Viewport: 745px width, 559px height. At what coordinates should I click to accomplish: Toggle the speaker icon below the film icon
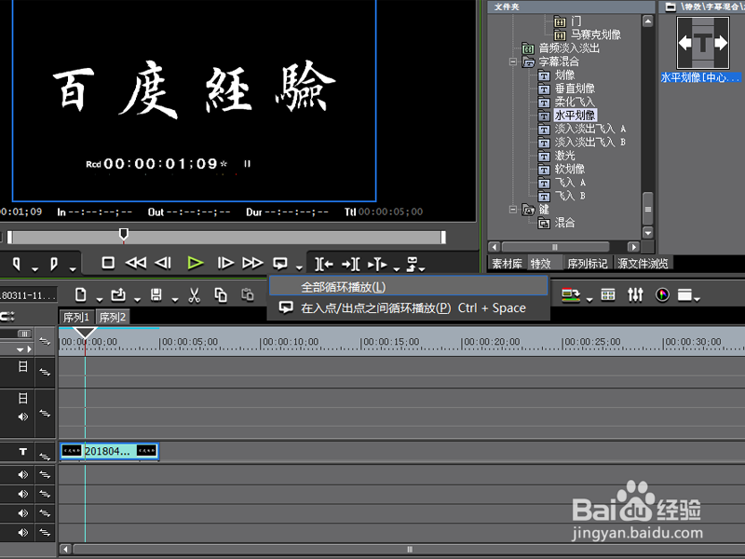point(22,416)
